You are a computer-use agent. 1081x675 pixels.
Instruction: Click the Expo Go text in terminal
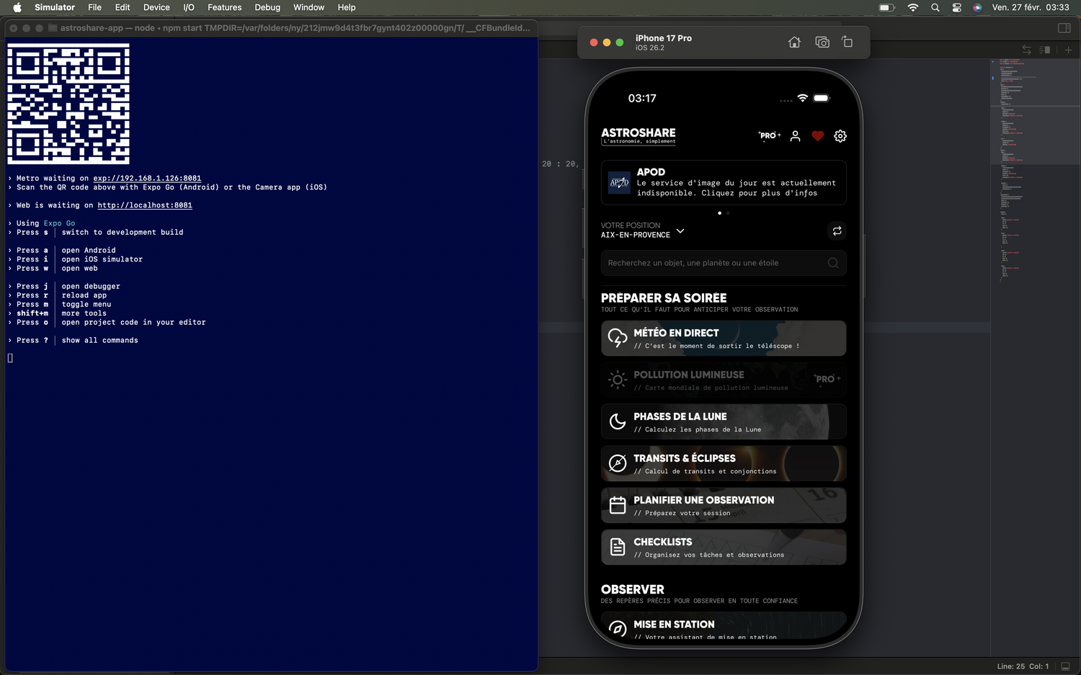(59, 223)
